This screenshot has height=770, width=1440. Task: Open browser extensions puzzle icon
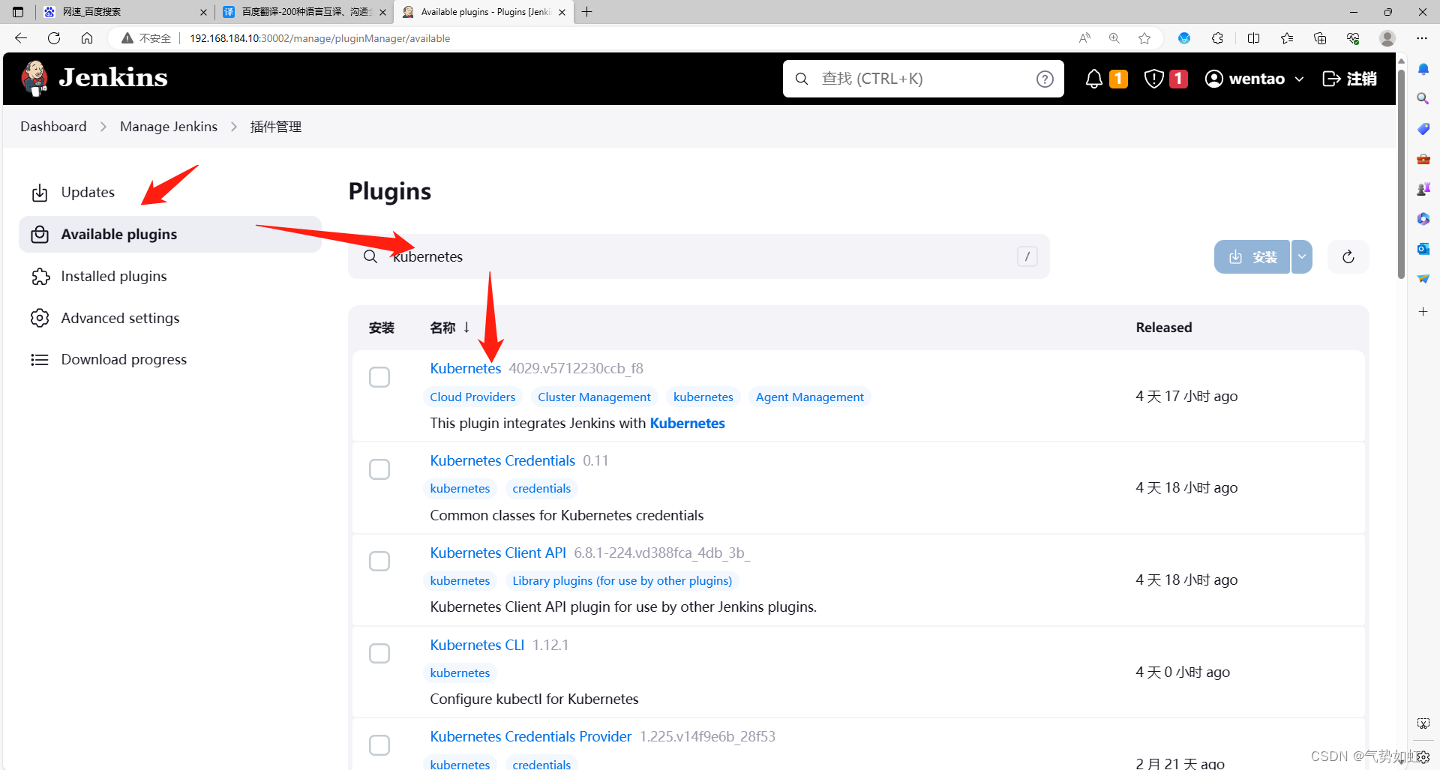point(1217,38)
